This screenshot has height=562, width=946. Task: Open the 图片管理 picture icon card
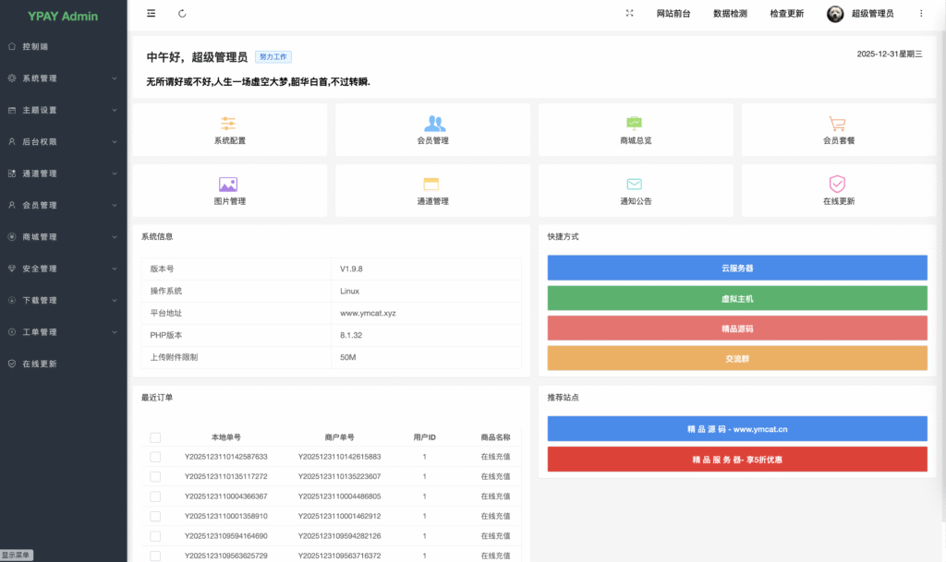click(x=229, y=190)
